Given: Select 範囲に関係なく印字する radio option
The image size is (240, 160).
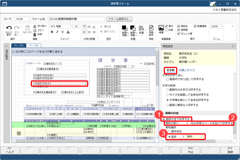Looking at the screenshot, I should coord(168,105).
